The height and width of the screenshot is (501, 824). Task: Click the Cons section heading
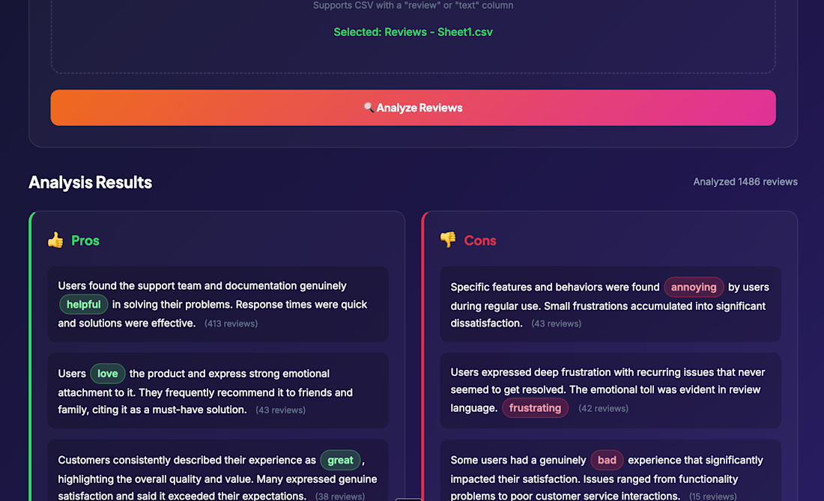(480, 240)
